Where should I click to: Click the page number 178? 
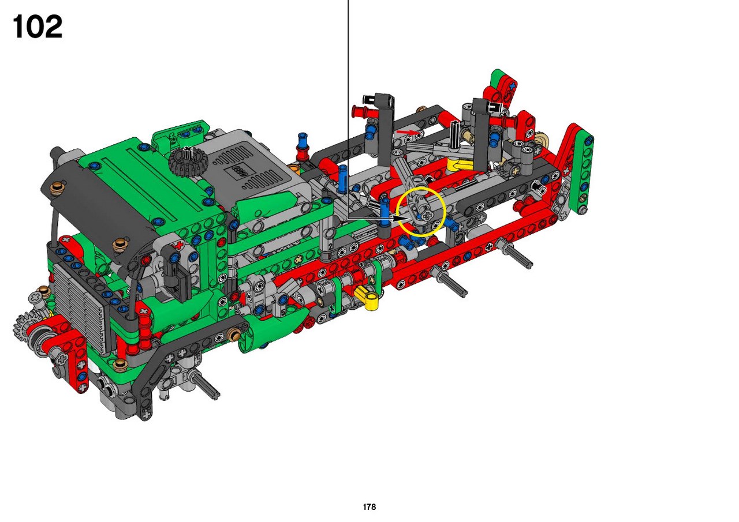pyautogui.click(x=369, y=507)
